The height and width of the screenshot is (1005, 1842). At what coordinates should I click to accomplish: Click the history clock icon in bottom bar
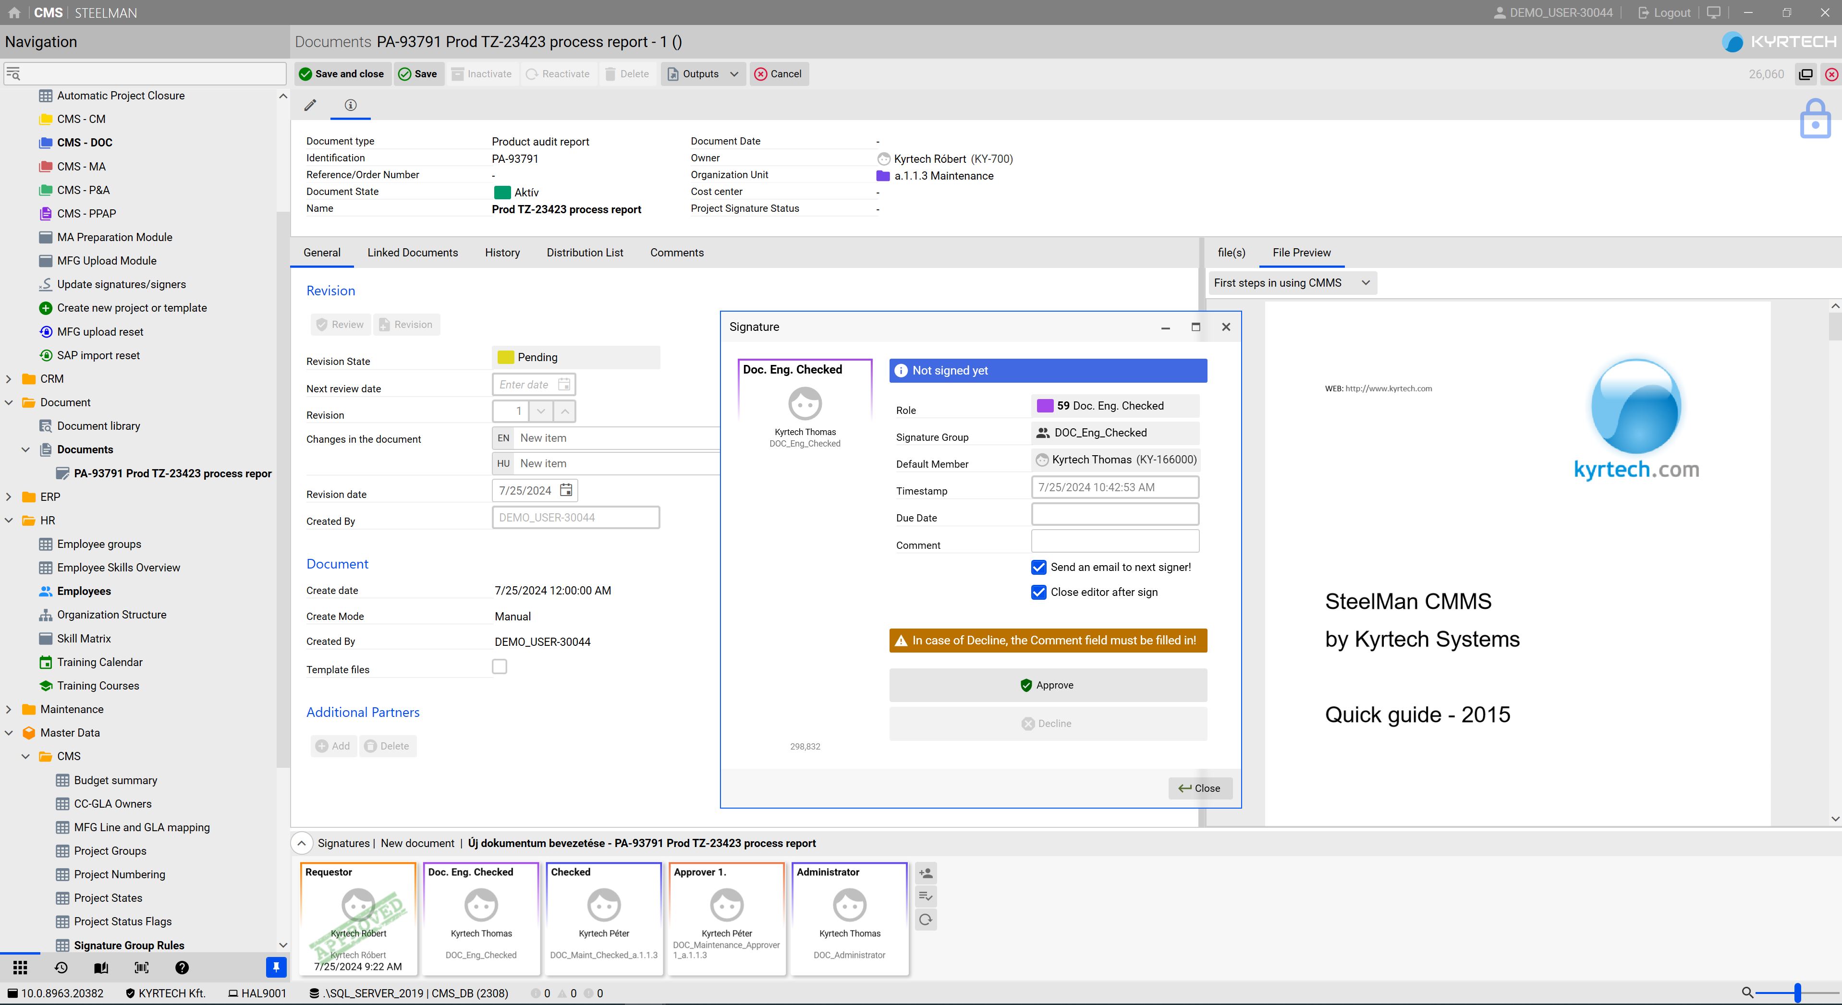pyautogui.click(x=61, y=967)
